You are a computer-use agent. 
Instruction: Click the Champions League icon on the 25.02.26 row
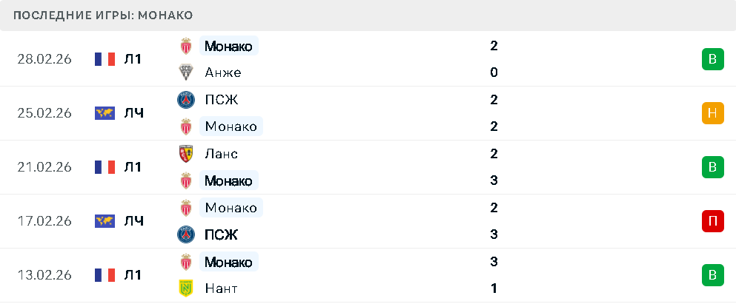105,113
